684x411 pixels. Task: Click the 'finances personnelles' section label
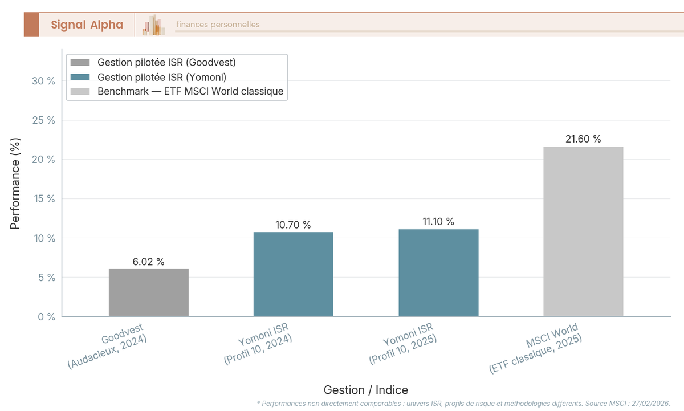(x=218, y=25)
